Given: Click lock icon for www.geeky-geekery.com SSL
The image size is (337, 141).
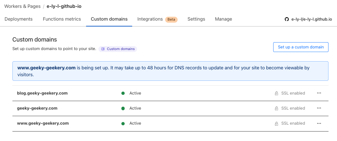Looking at the screenshot, I should 276,123.
